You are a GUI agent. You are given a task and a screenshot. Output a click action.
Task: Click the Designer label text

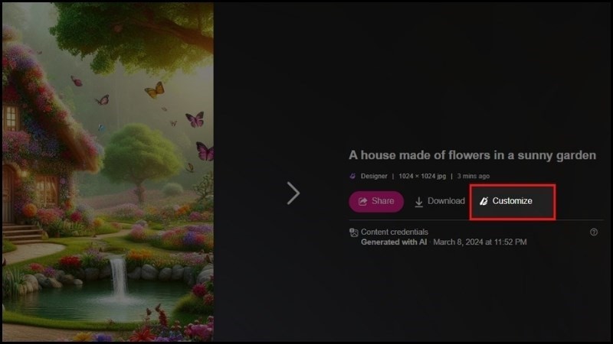374,177
